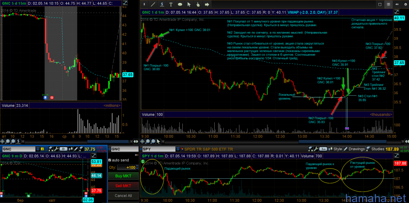Screen dimensions: 409x203
Task: Click the Volume 23,314 label
Action: pyautogui.click(x=15, y=106)
